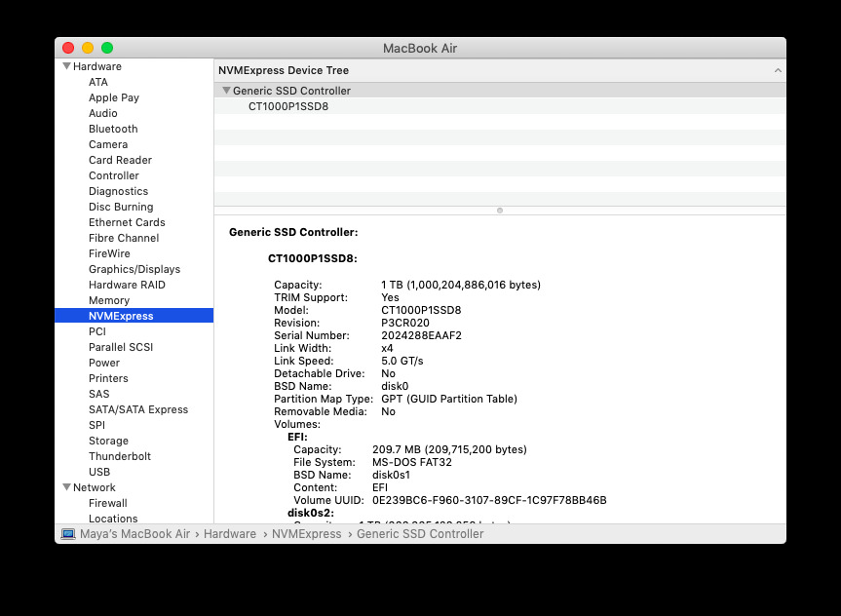Collapse the Hardware section triangle
The image size is (841, 616).
(x=66, y=66)
